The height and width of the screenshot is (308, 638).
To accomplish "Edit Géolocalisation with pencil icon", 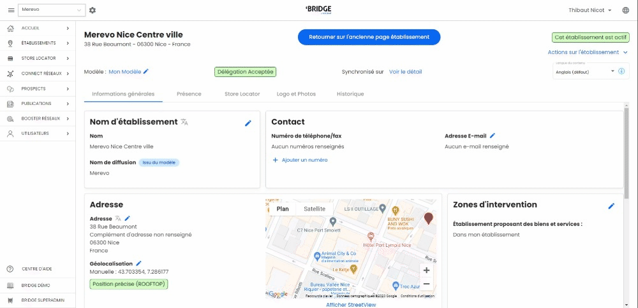I will (x=138, y=263).
